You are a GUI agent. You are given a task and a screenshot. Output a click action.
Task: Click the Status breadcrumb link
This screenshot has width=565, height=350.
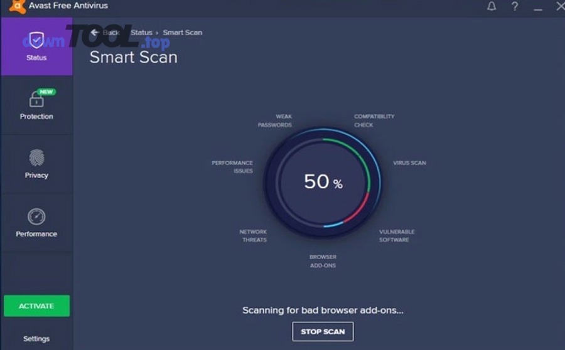[141, 33]
